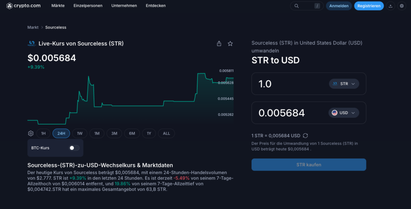Click the 0.005262 axis label
The height and width of the screenshot is (209, 411).
226,114
